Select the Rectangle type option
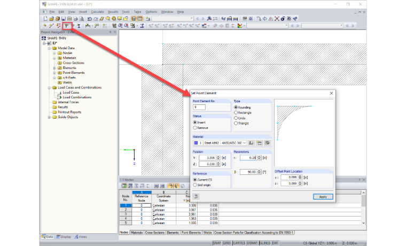The image size is (406, 246). (x=243, y=112)
